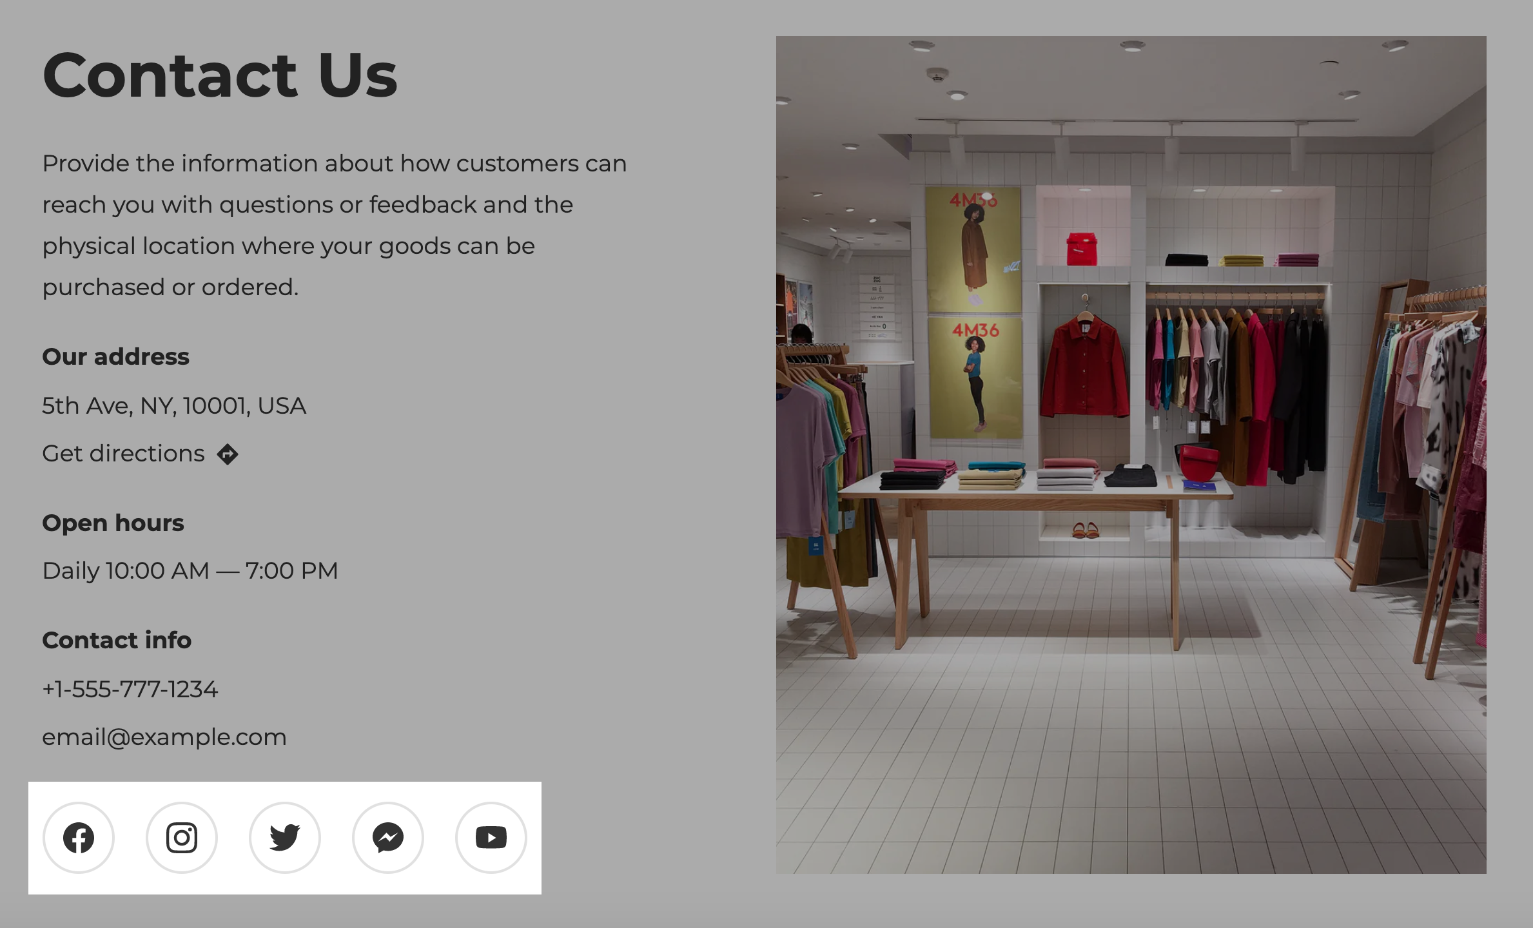Open the Facebook social link icon
Image resolution: width=1533 pixels, height=928 pixels.
(x=79, y=837)
